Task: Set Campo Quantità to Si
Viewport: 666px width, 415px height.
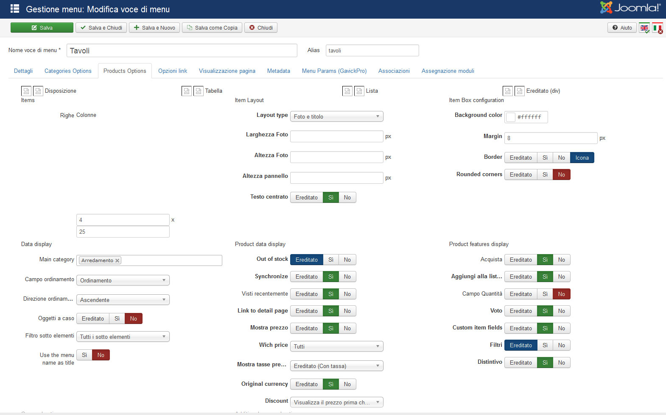Action: click(x=545, y=294)
